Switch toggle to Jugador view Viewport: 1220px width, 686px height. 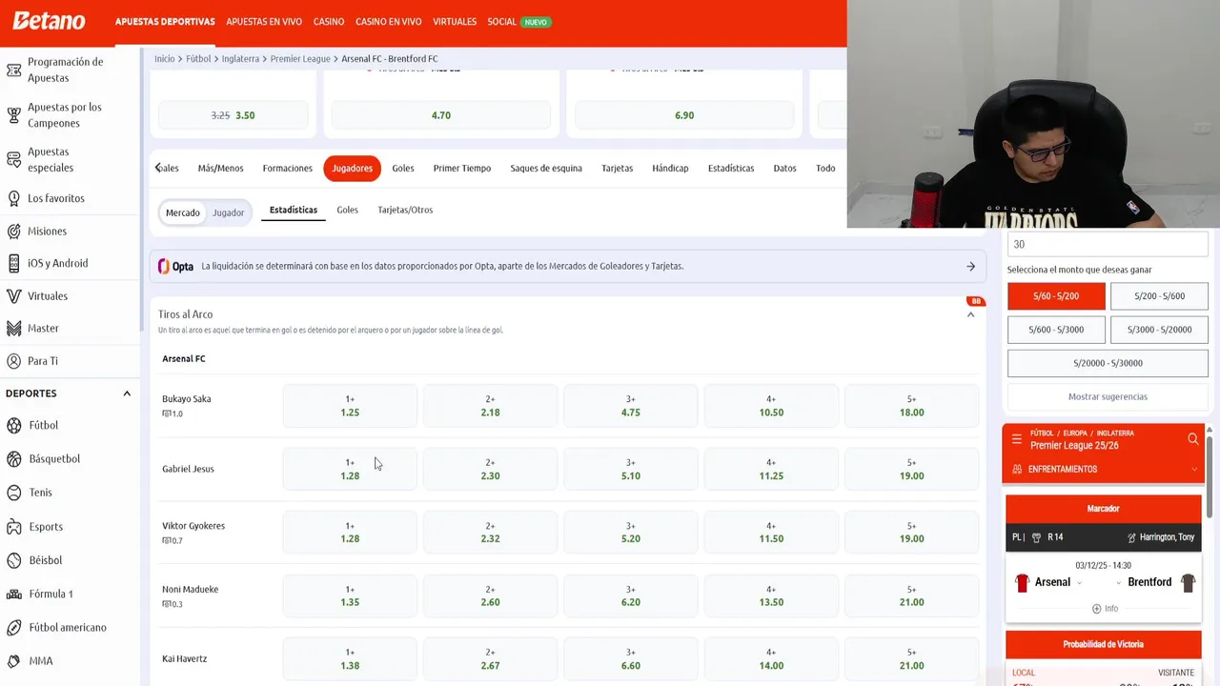(x=228, y=212)
